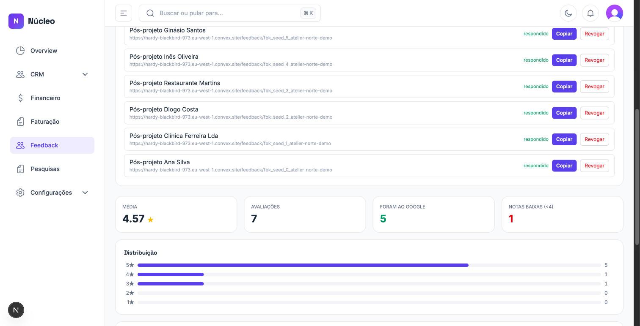Click the 5-star distribution bar
This screenshot has height=326, width=640.
pyautogui.click(x=369, y=265)
